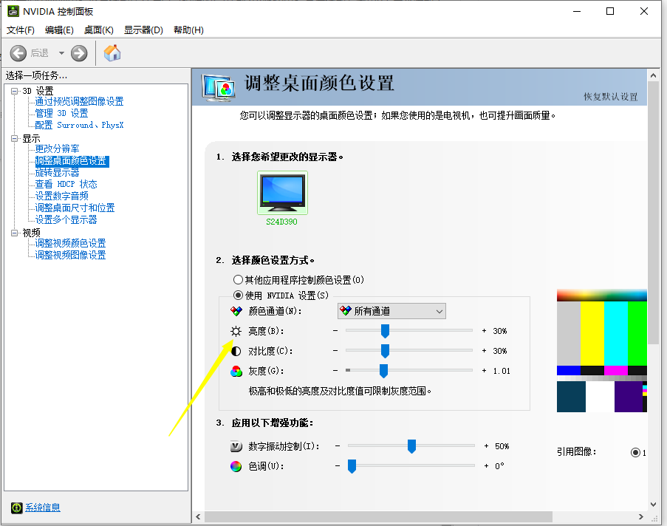Collapse the 显示 tree node
This screenshot has width=667, height=526.
pyautogui.click(x=15, y=138)
